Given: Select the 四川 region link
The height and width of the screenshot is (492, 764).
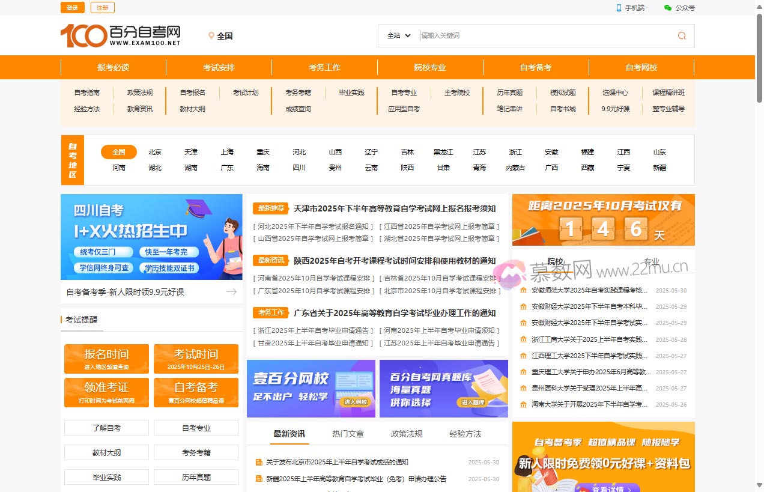Looking at the screenshot, I should (x=299, y=168).
